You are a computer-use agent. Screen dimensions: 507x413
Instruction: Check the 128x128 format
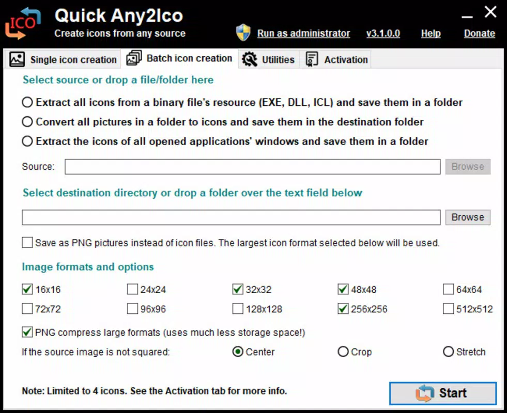[238, 309]
